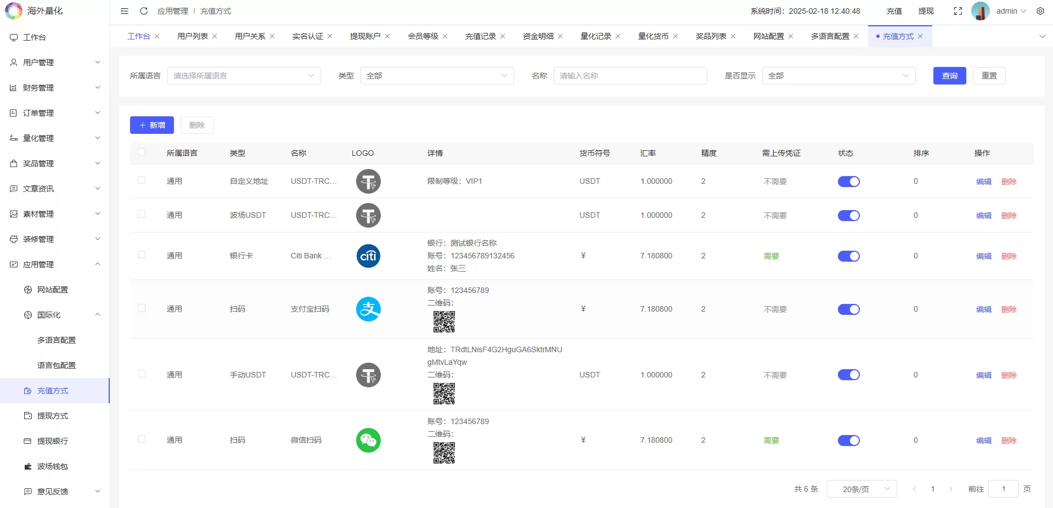Open the settings gear icon
Image resolution: width=1053 pixels, height=508 pixels.
[1040, 11]
